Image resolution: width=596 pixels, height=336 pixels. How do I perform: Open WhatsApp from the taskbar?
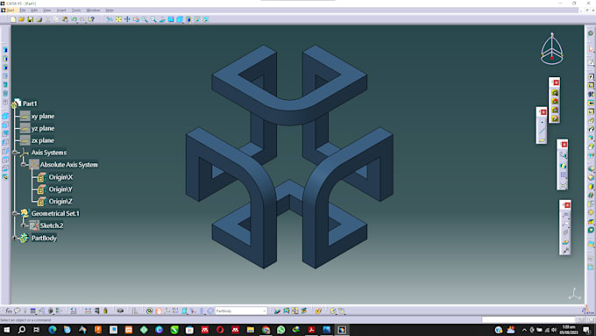pos(280,330)
